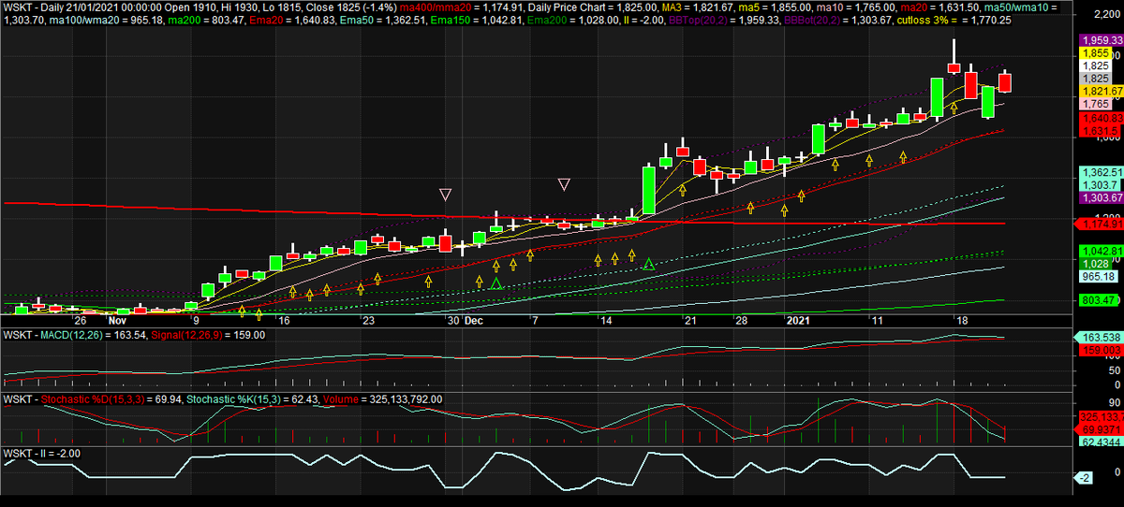1124x507 pixels.
Task: Click the green up-triangle marker below the 17 Dec candle
Action: (x=648, y=265)
